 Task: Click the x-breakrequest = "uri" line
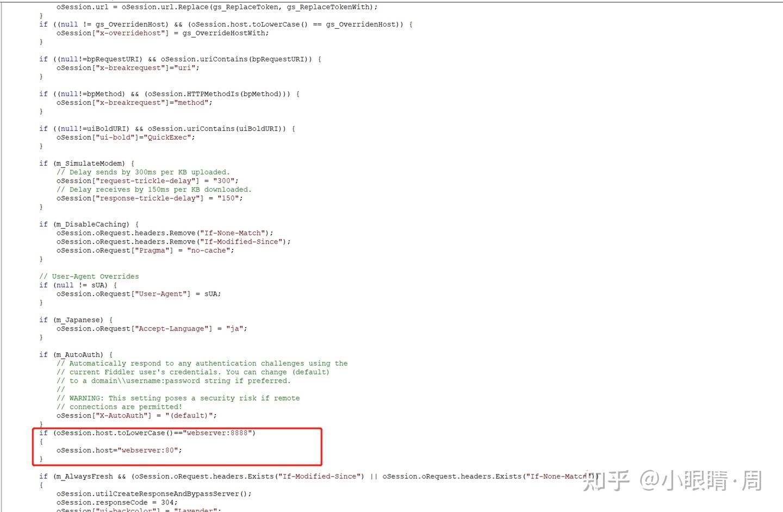pyautogui.click(x=128, y=68)
